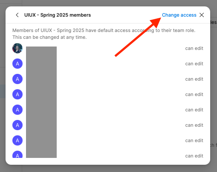Click the photo avatar of first member
The image size is (217, 172).
17,48
